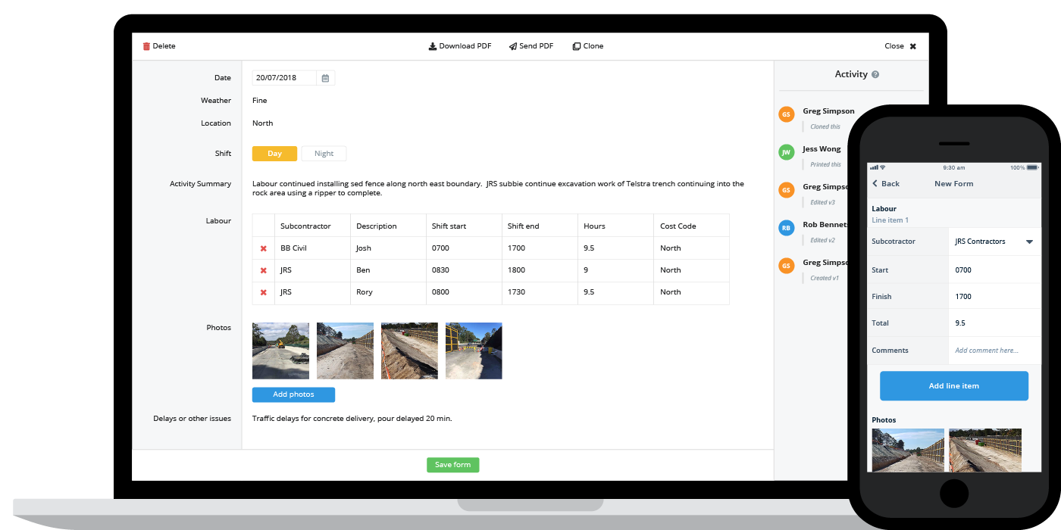This screenshot has height=530, width=1061.
Task: Click the 'Edited v2' activity entry
Action: click(x=822, y=241)
